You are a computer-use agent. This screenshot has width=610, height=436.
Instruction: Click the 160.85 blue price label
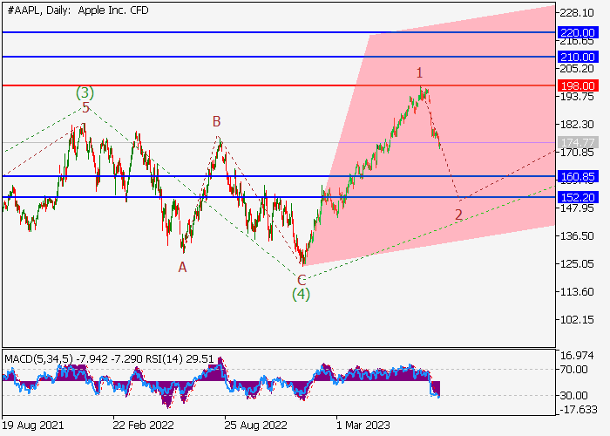coord(577,176)
